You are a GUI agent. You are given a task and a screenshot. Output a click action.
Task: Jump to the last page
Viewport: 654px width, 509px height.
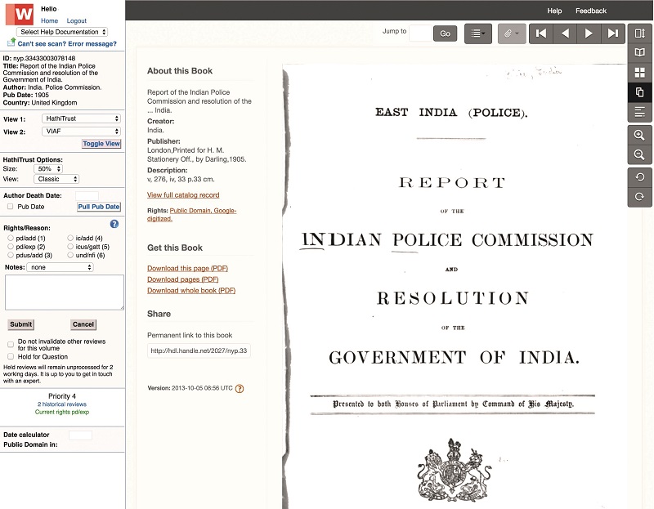[612, 33]
